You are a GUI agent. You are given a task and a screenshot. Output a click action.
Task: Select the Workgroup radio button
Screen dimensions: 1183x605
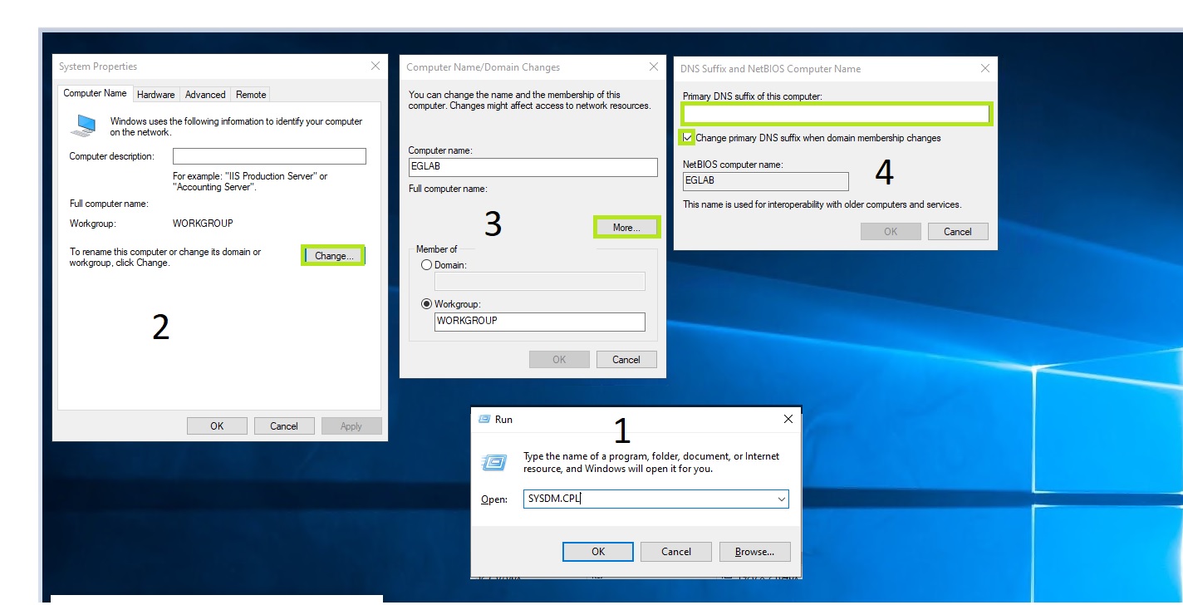point(427,304)
